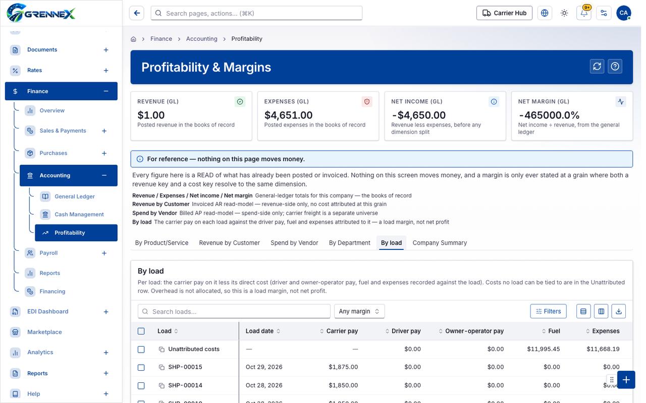Expand the Sales & Payments submenu
646x403 pixels.
104,131
